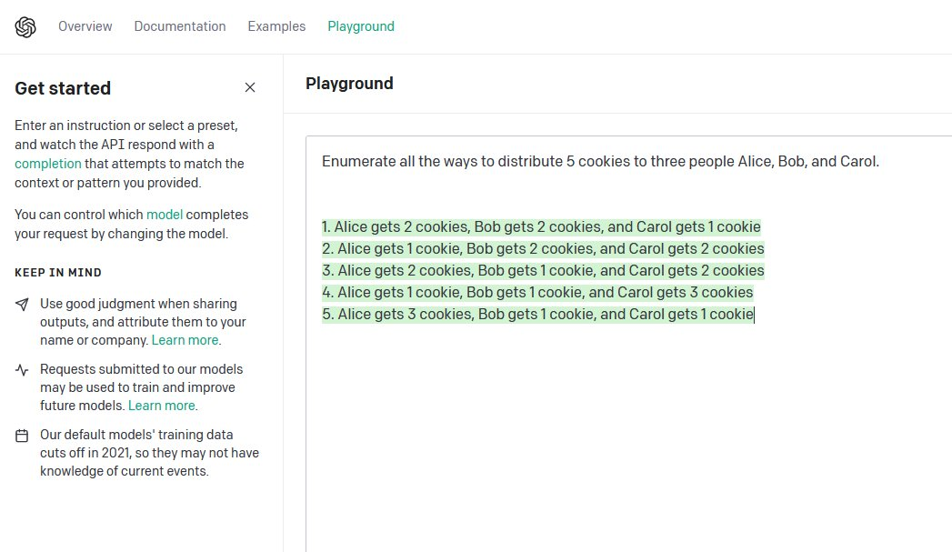952x552 pixels.
Task: Click the OpenAI logo icon
Action: (x=25, y=26)
